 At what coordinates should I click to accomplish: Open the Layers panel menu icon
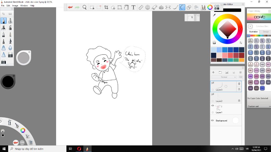240,72
